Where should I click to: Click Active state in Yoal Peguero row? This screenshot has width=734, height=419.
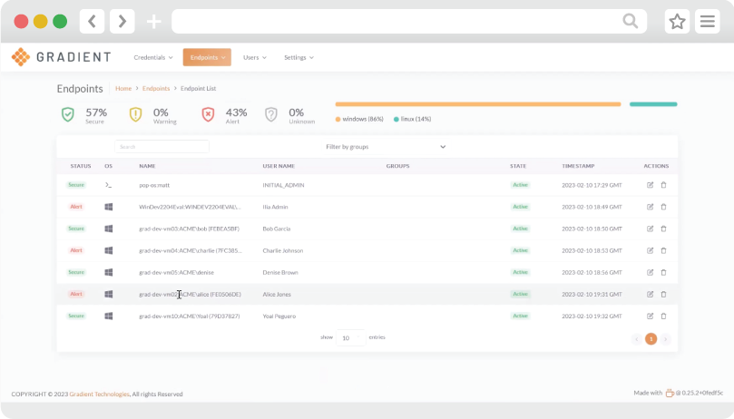coord(520,316)
